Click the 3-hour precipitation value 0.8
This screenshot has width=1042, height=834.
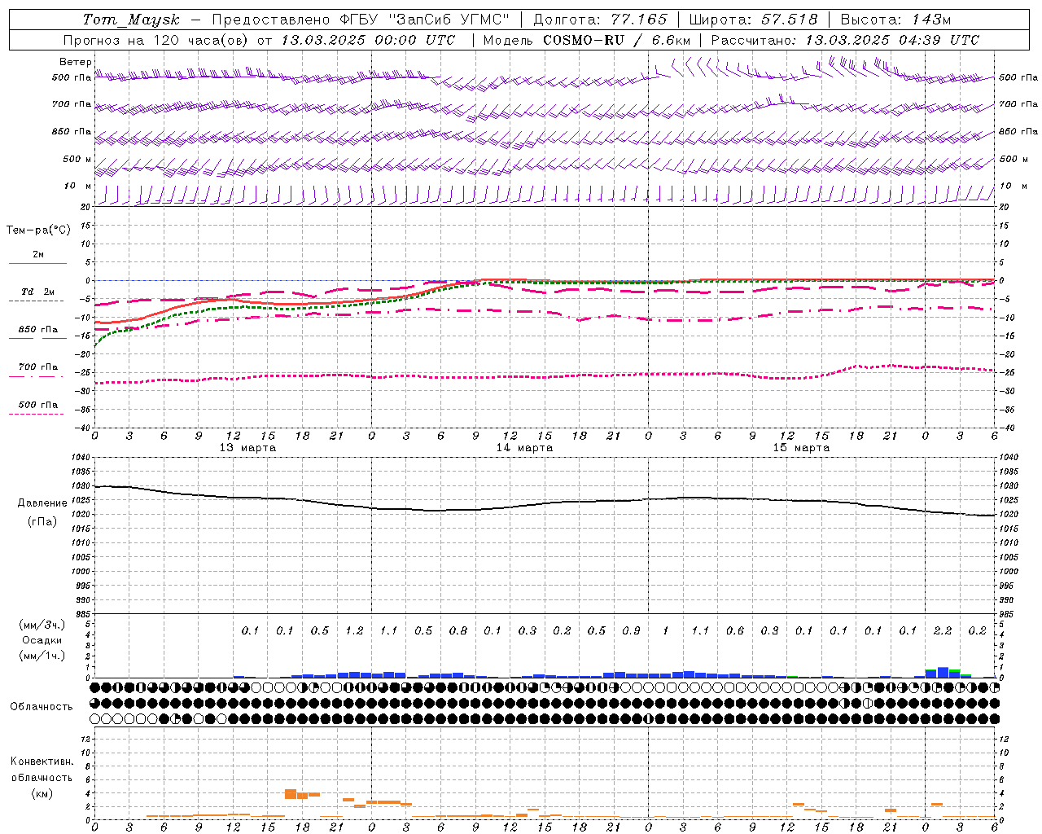tap(458, 630)
